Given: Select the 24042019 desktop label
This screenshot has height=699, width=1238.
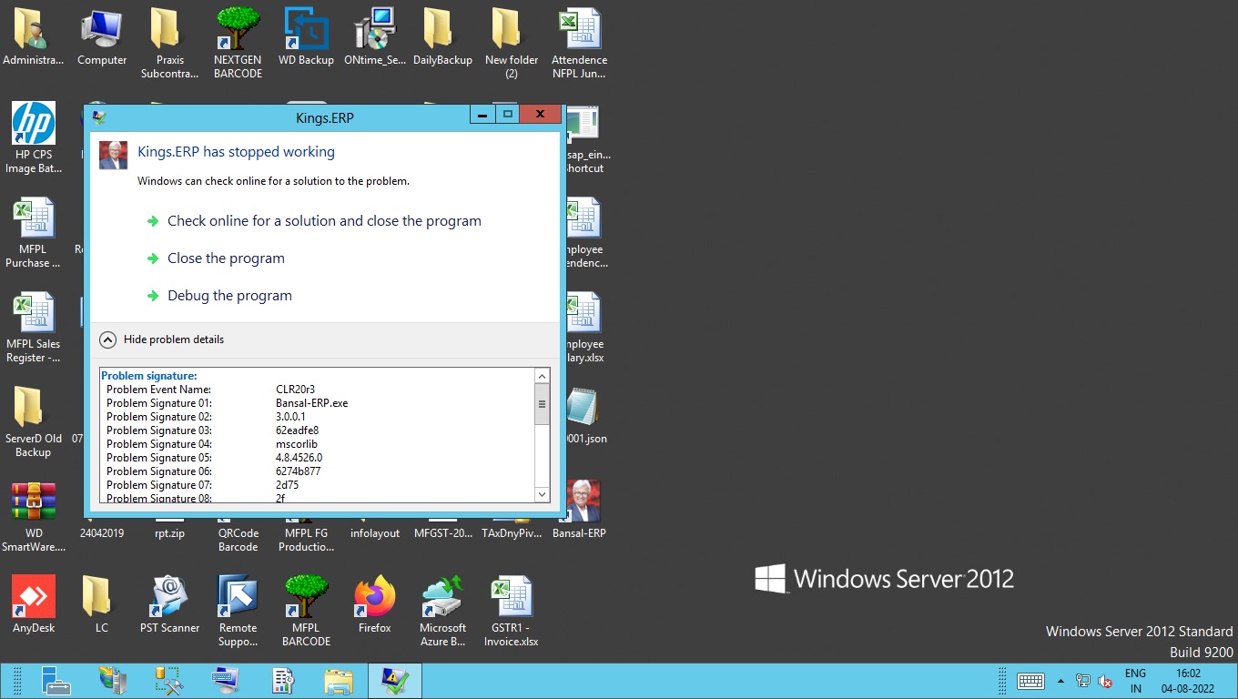Looking at the screenshot, I should [102, 533].
